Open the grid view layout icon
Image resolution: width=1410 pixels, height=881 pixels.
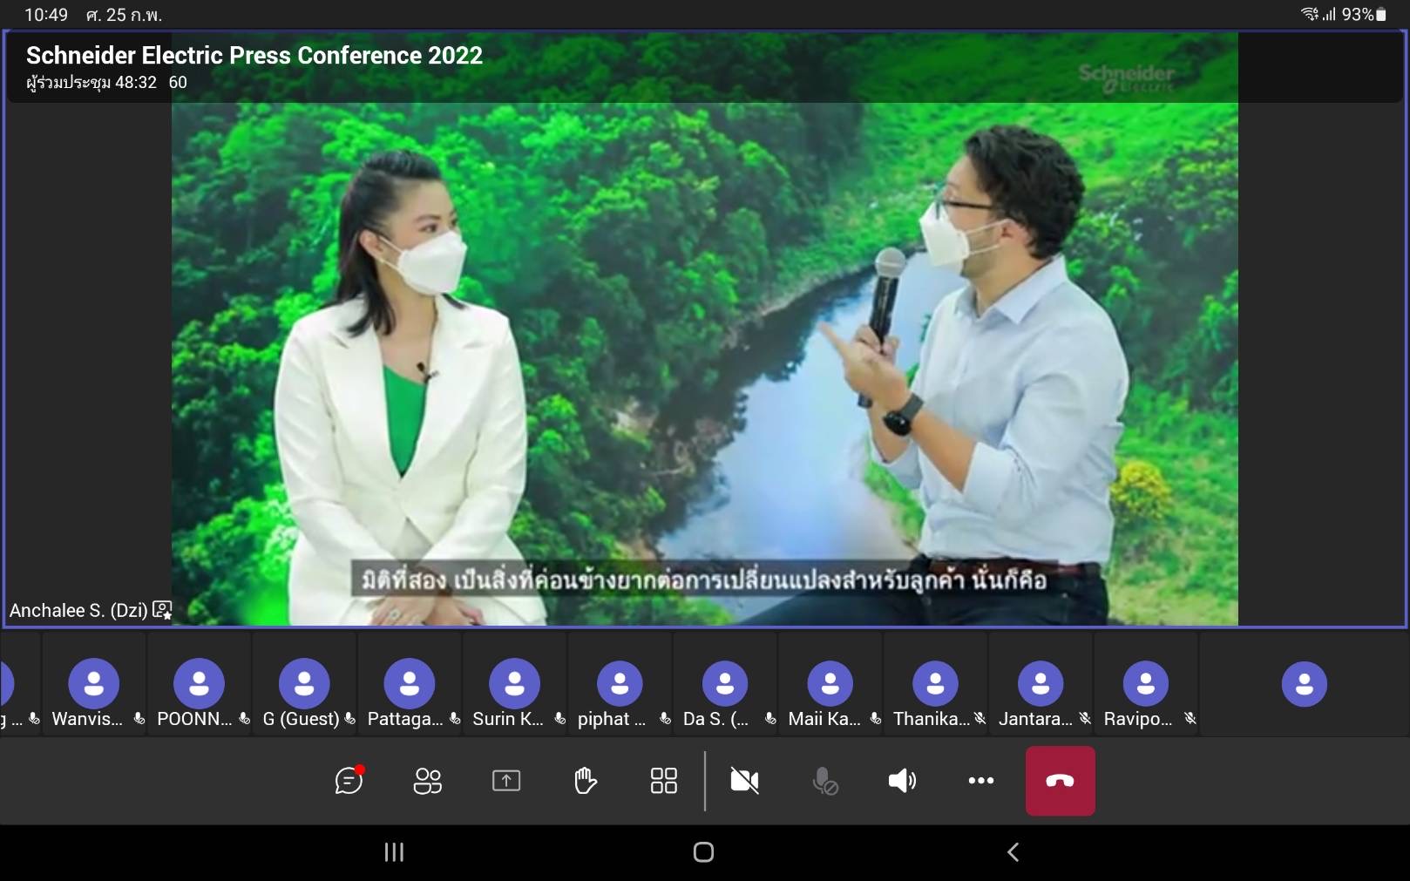(x=663, y=781)
